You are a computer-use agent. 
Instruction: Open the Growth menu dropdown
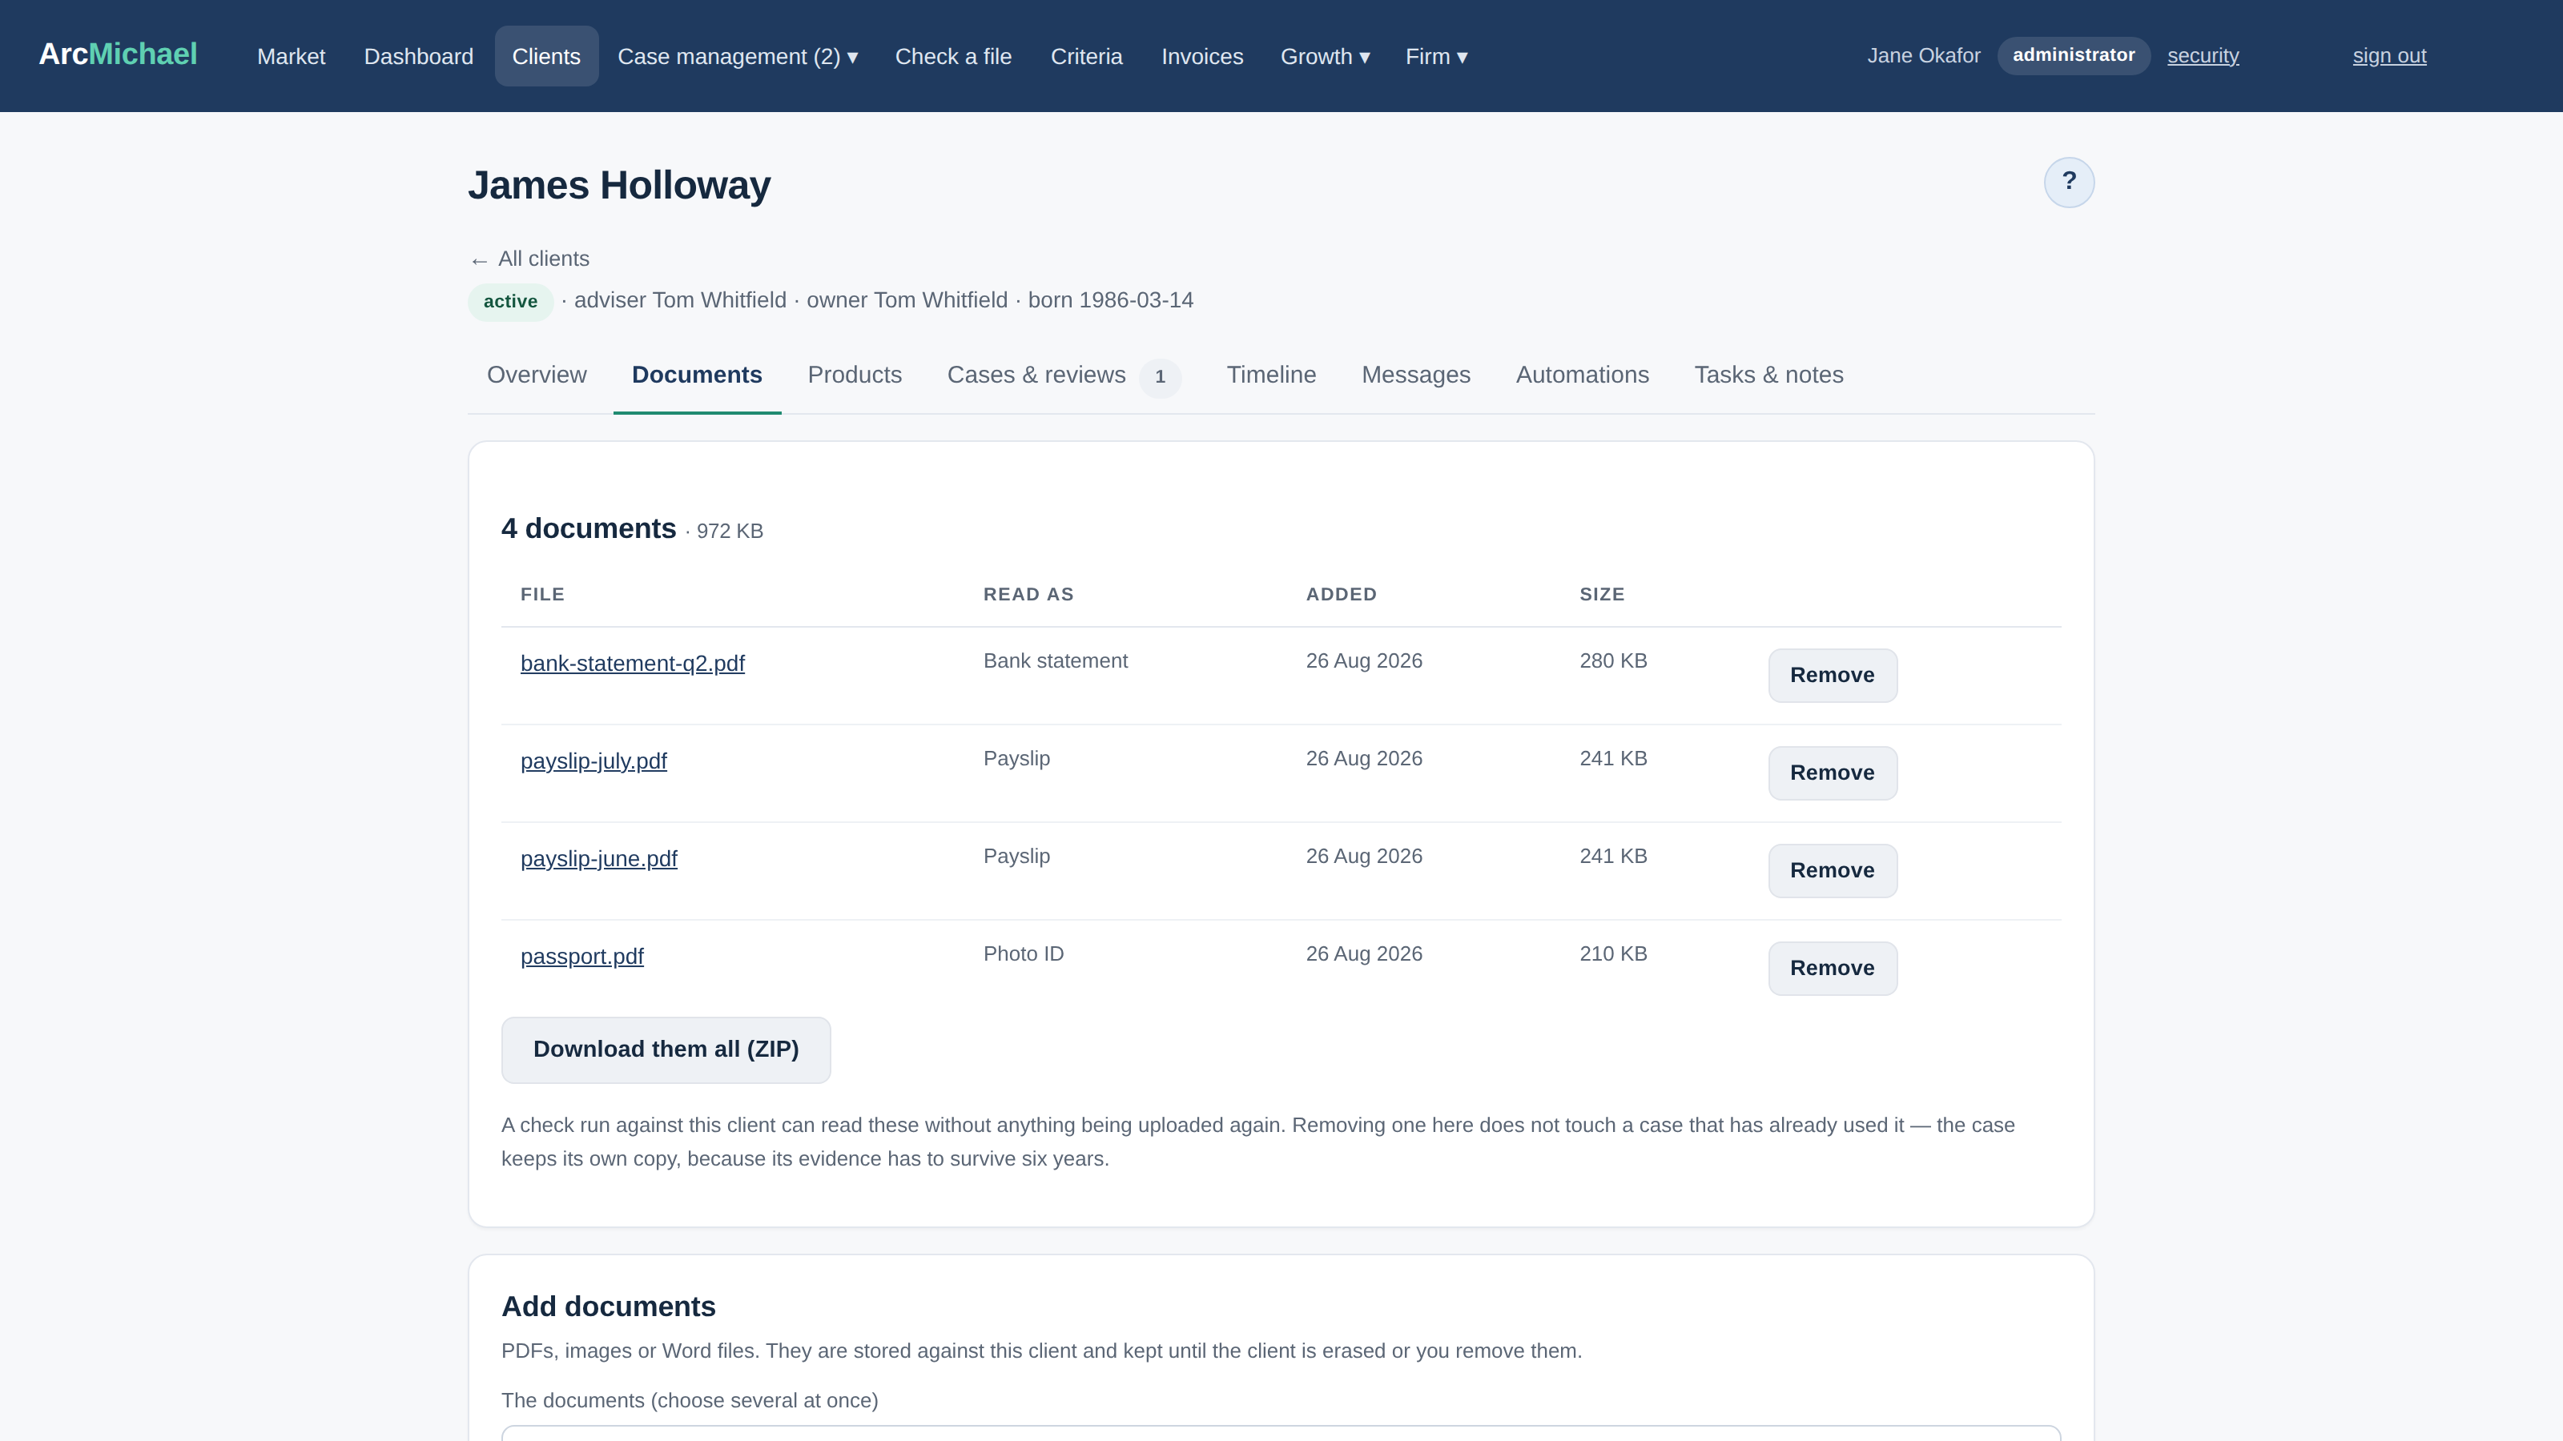[x=1324, y=57]
